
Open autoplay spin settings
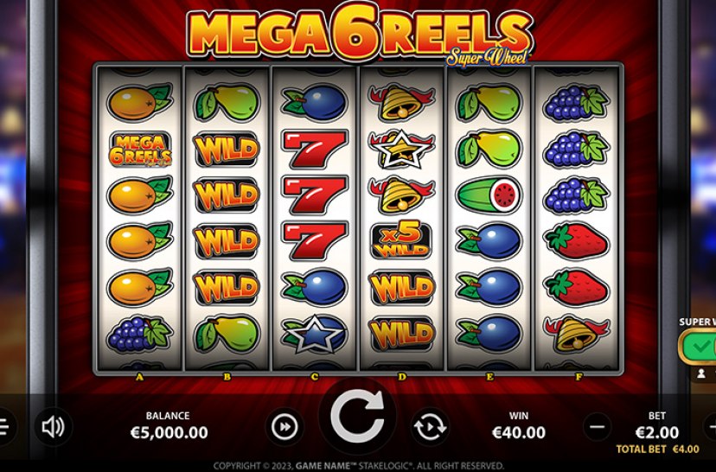(x=430, y=427)
